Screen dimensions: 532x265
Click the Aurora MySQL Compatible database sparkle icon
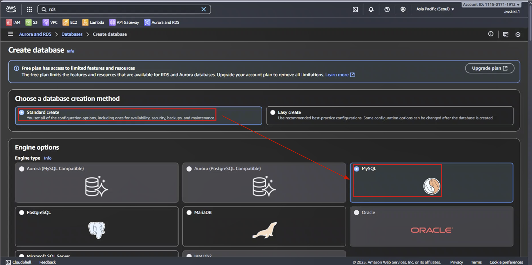pyautogui.click(x=97, y=186)
